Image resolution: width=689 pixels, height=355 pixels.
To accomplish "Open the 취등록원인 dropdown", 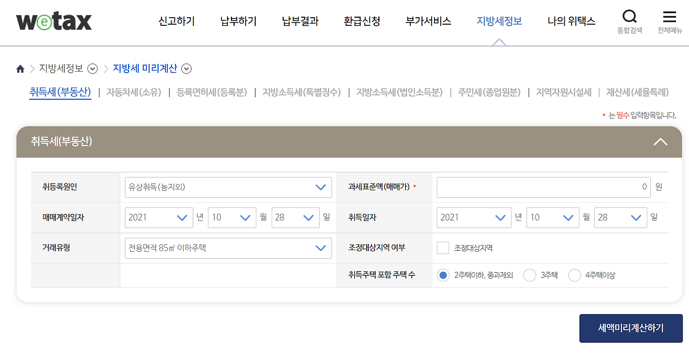I will click(228, 187).
